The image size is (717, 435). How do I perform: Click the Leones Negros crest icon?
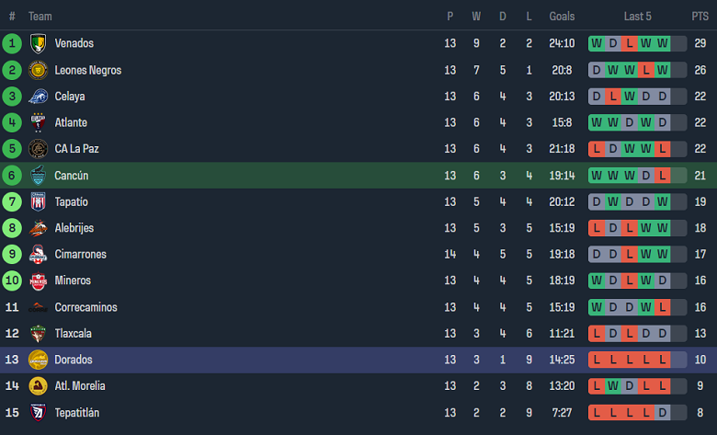point(38,70)
